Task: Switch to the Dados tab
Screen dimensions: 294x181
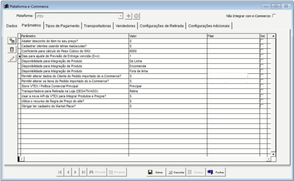Action: tap(11, 26)
